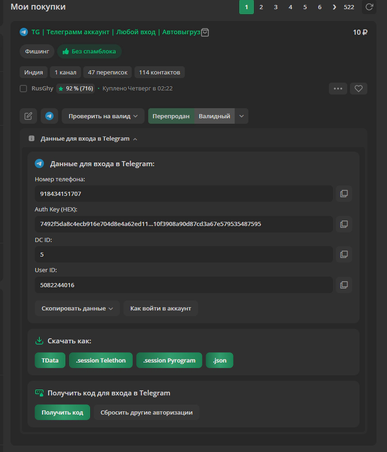The width and height of the screenshot is (387, 452).
Task: Open seller RusGhy profile
Action: pos(43,89)
